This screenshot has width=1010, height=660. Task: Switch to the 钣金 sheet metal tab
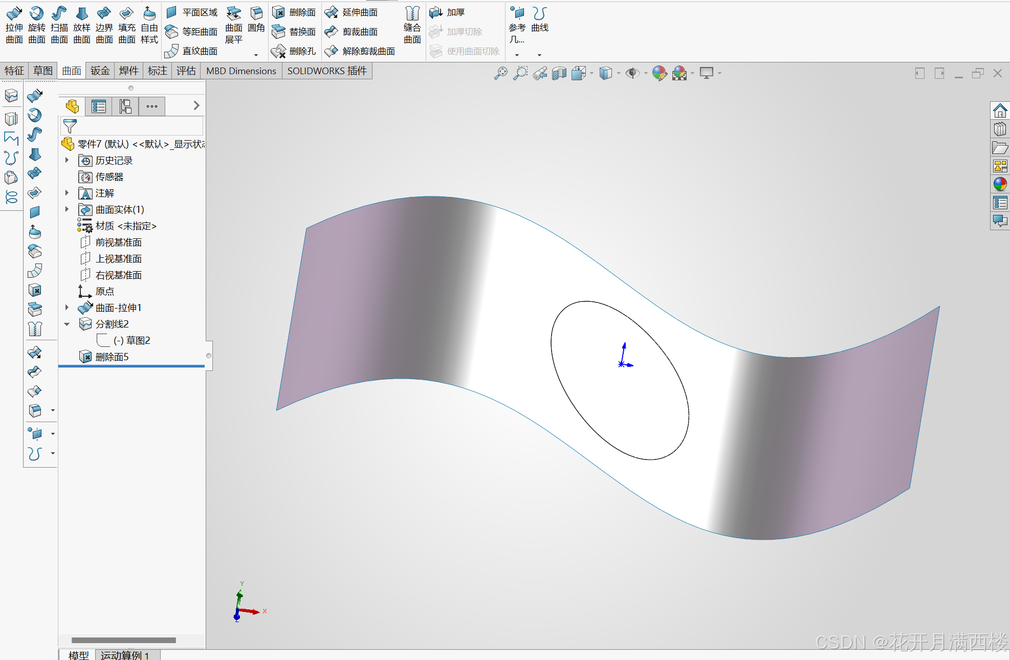pos(100,71)
